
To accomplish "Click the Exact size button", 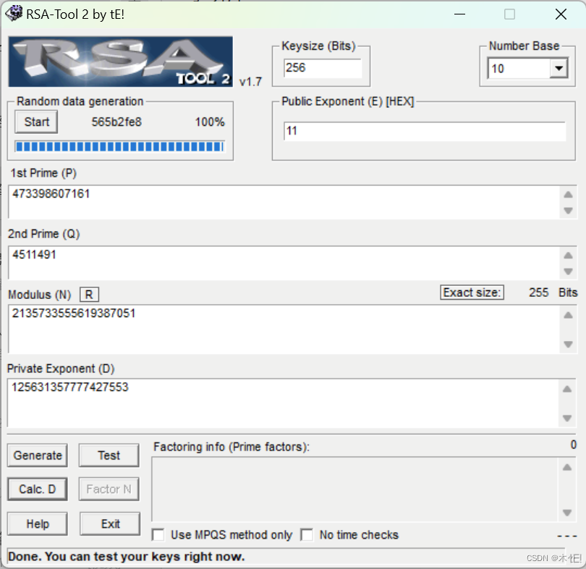I will tap(472, 292).
